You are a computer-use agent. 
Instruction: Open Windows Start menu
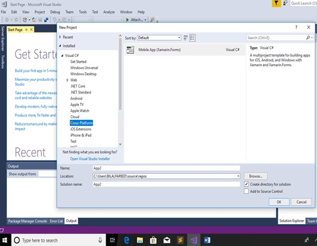click(4, 240)
